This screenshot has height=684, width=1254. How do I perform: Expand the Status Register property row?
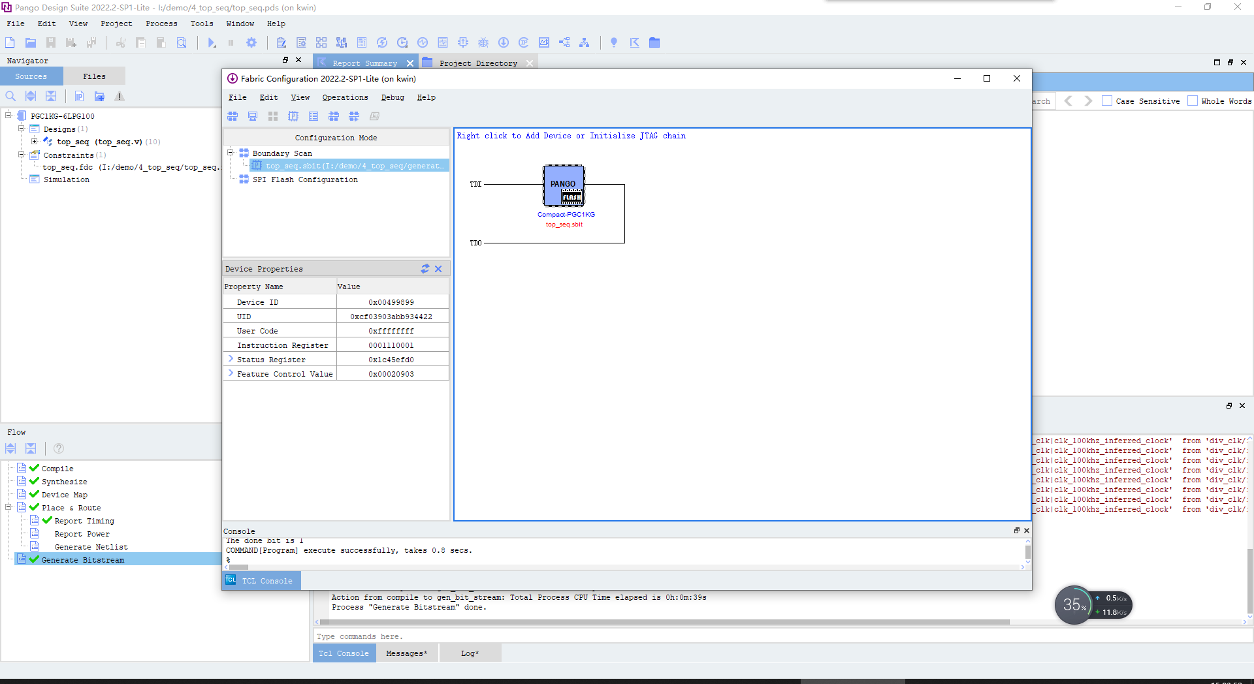(x=231, y=359)
